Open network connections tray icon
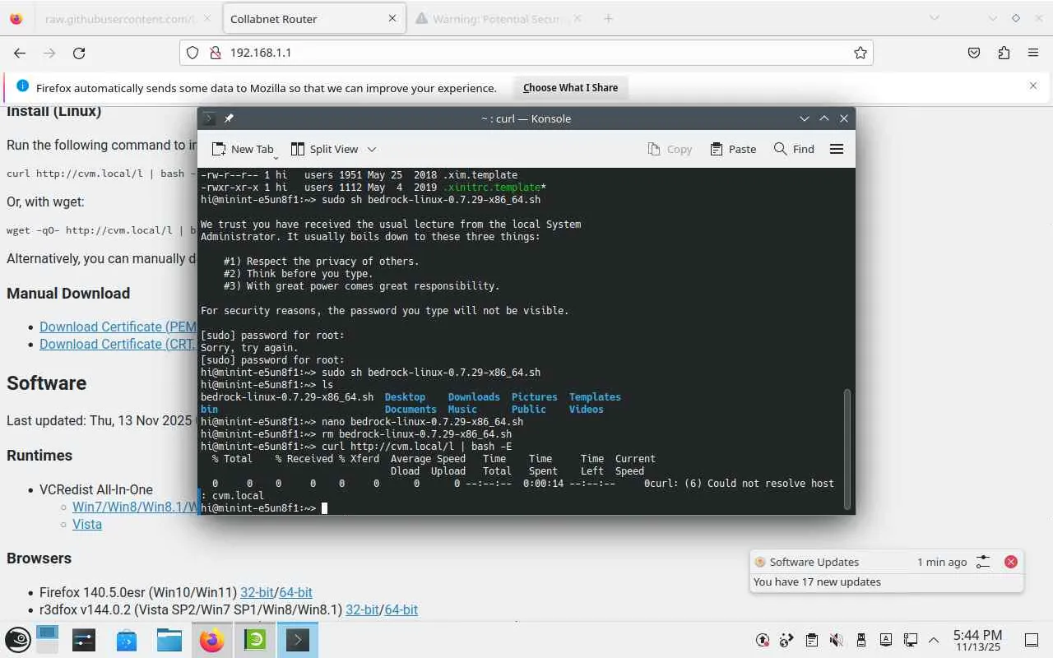This screenshot has width=1053, height=658. coord(911,640)
